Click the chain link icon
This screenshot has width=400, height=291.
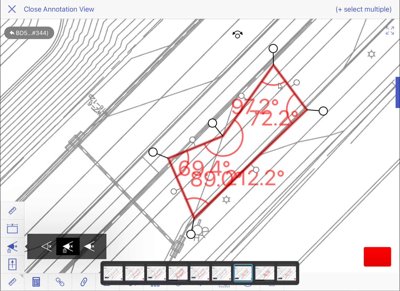60,282
